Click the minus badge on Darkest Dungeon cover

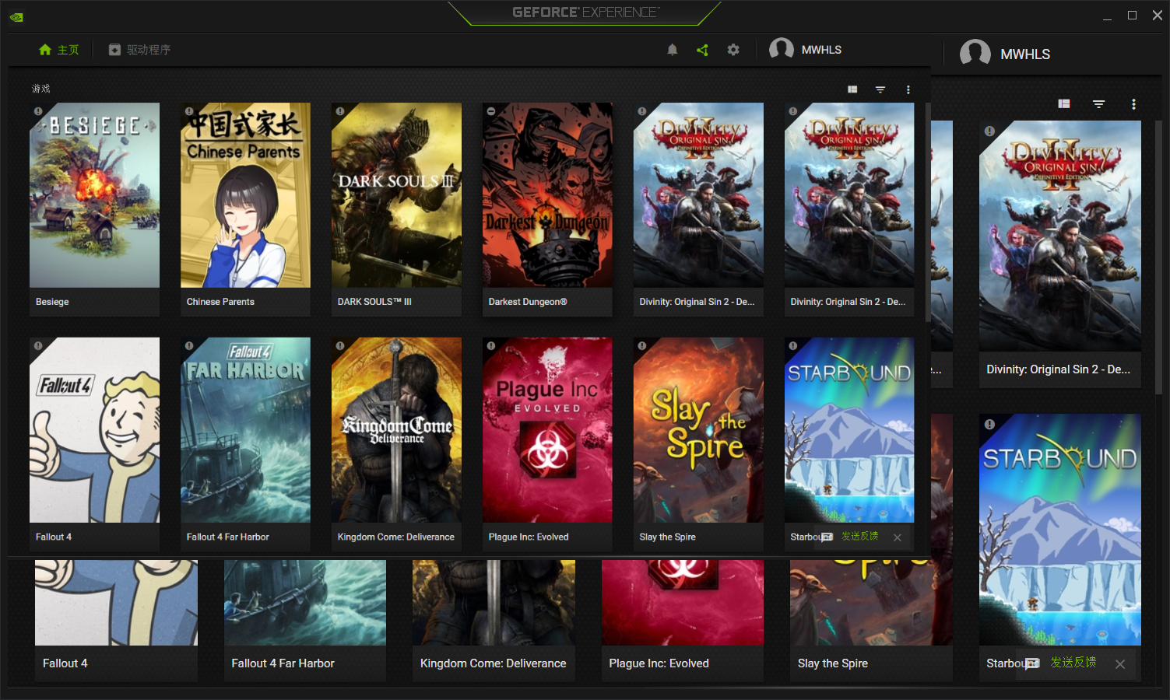(491, 111)
